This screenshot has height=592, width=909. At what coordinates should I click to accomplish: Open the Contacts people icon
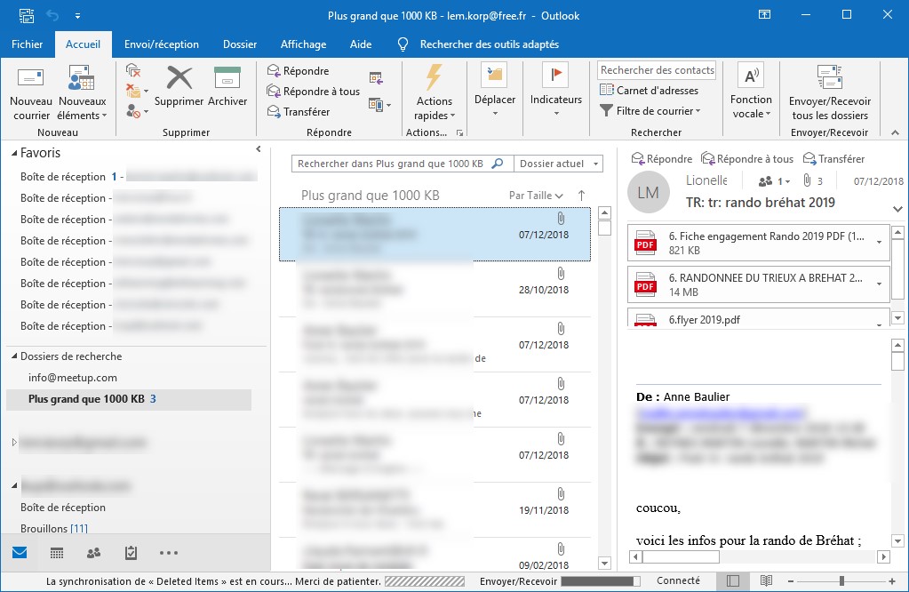[x=93, y=553]
